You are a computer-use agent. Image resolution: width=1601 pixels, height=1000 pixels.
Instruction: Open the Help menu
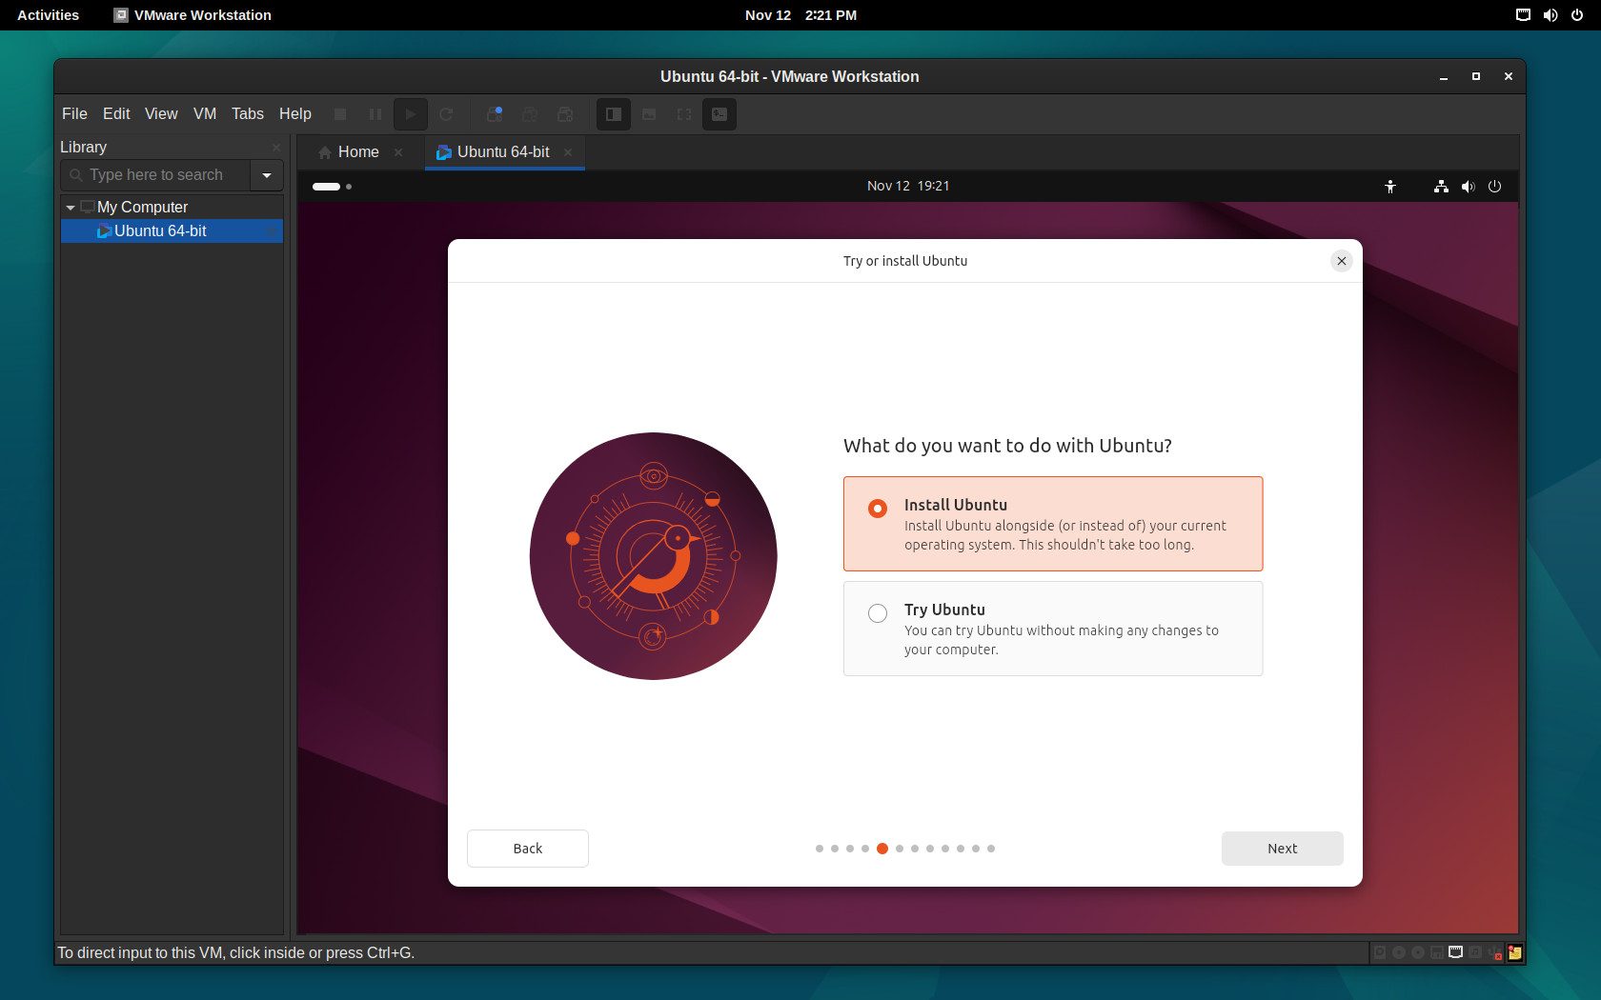coord(295,114)
